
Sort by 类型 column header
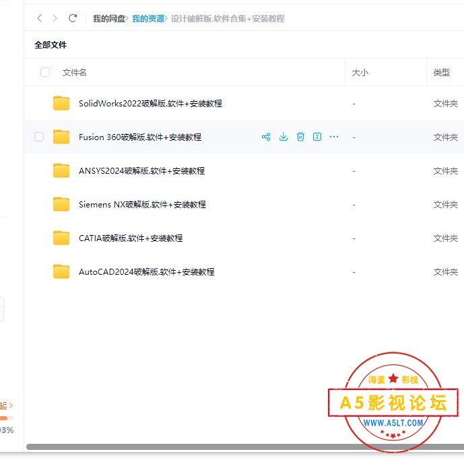[442, 73]
